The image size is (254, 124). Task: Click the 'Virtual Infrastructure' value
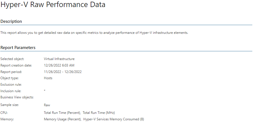tap(59, 59)
